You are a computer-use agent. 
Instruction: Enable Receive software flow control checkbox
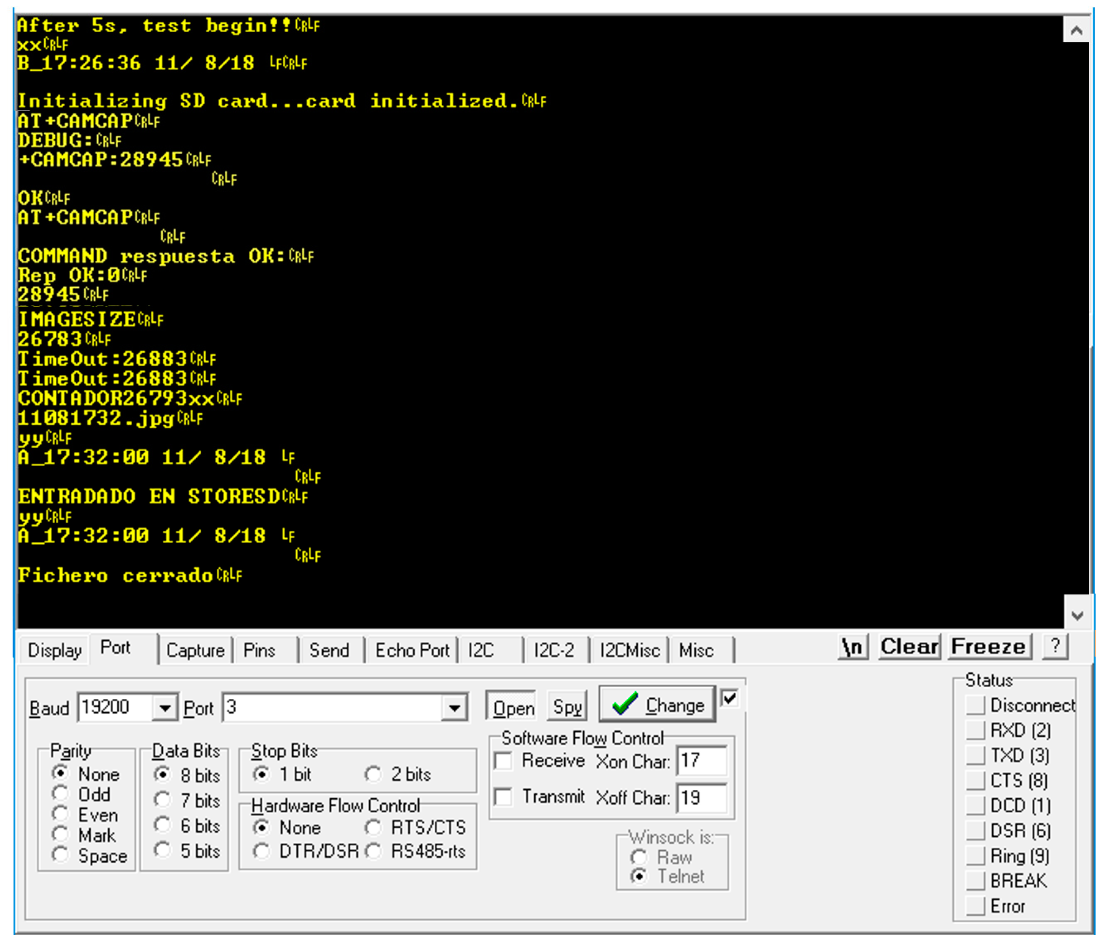pyautogui.click(x=503, y=761)
